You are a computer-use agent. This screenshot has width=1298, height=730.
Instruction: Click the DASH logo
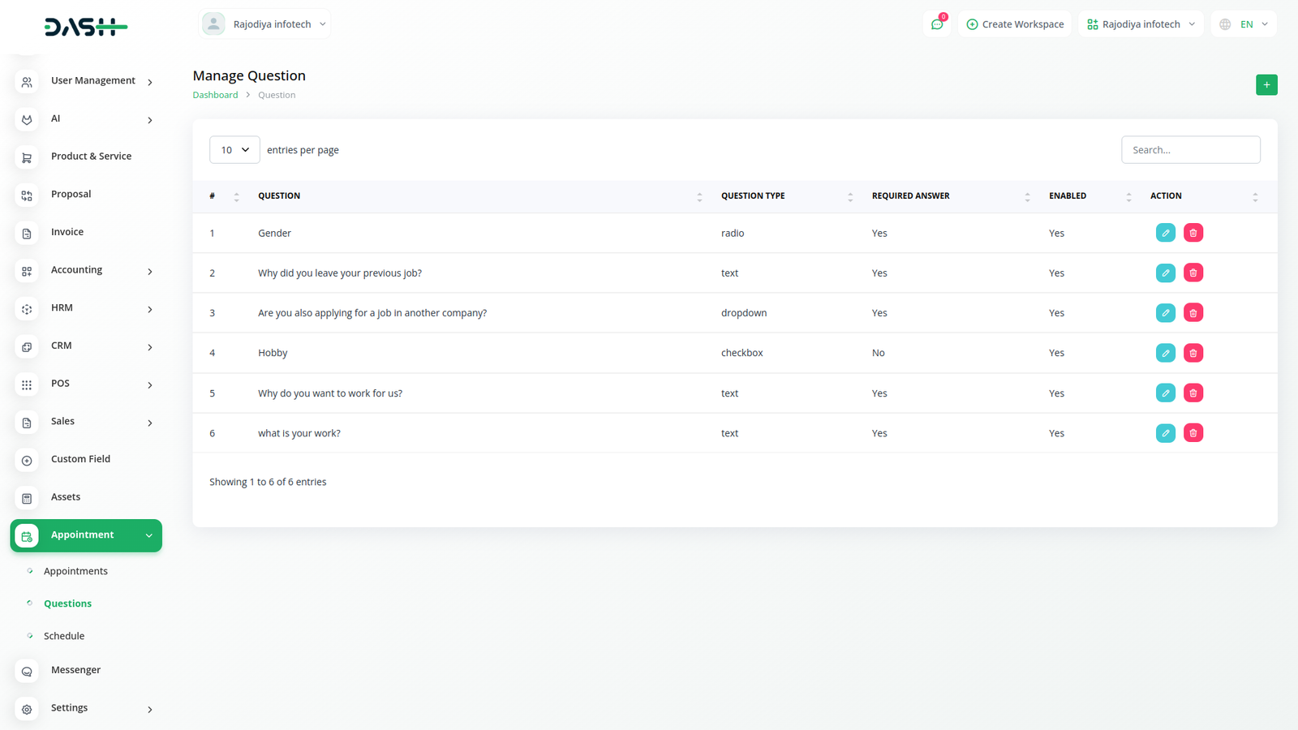click(x=85, y=28)
